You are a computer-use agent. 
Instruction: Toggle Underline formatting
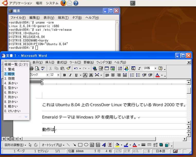click(76, 75)
